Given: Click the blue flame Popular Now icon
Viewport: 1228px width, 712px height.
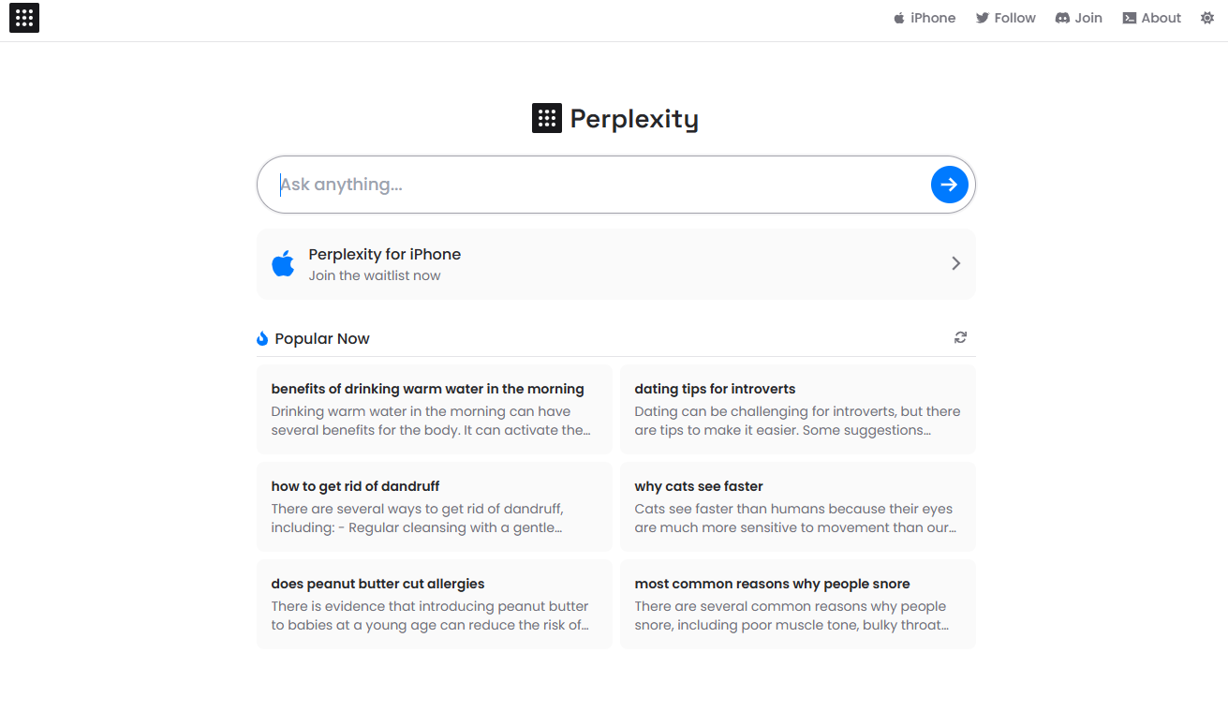Looking at the screenshot, I should click(x=262, y=338).
